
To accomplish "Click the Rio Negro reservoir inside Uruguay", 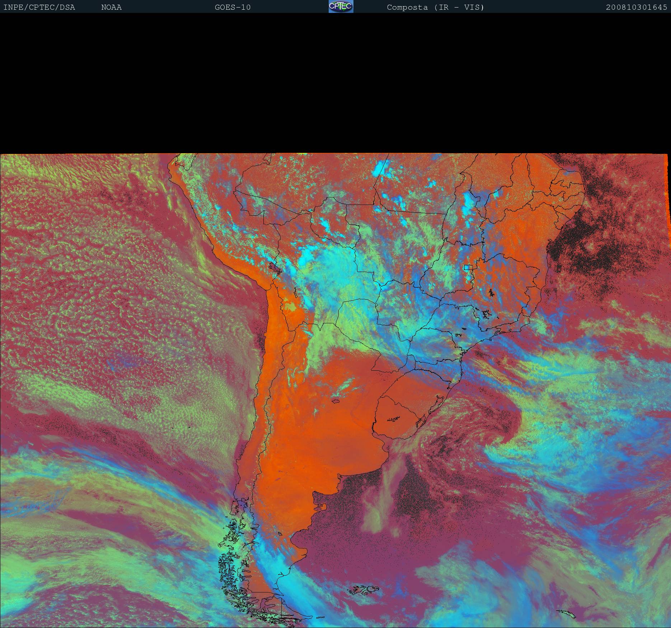I will click(x=393, y=419).
